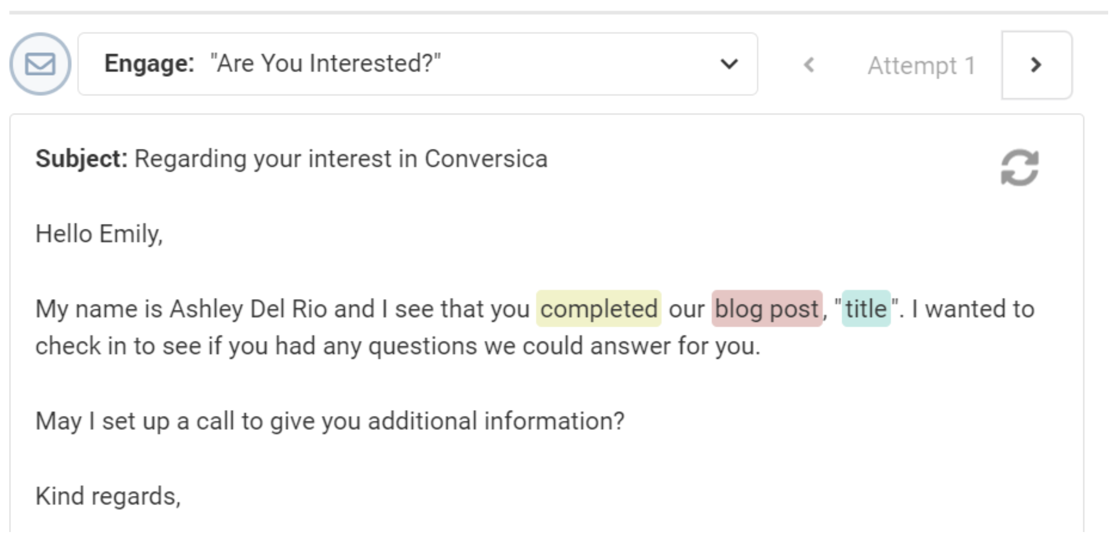Click the red "blog post" highlight

click(766, 309)
